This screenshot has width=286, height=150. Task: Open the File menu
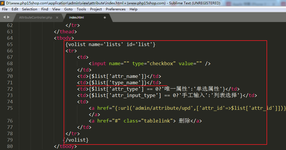[x=5, y=9]
